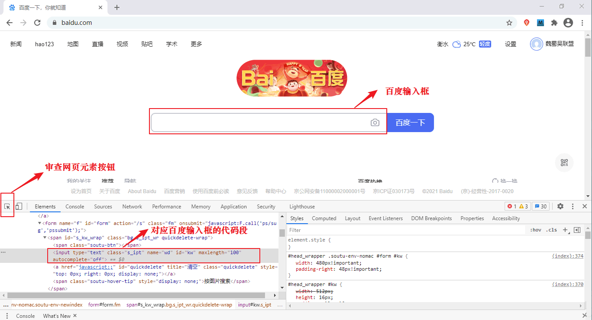592x320 pixels.
Task: Click the camera image-search icon
Action: (375, 123)
